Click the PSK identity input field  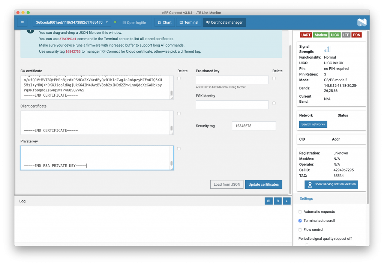[232, 105]
